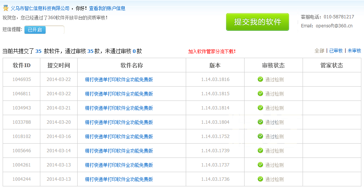This screenshot has width=364, height=189.
Task: Click the 软件ID column header
Action: point(21,65)
